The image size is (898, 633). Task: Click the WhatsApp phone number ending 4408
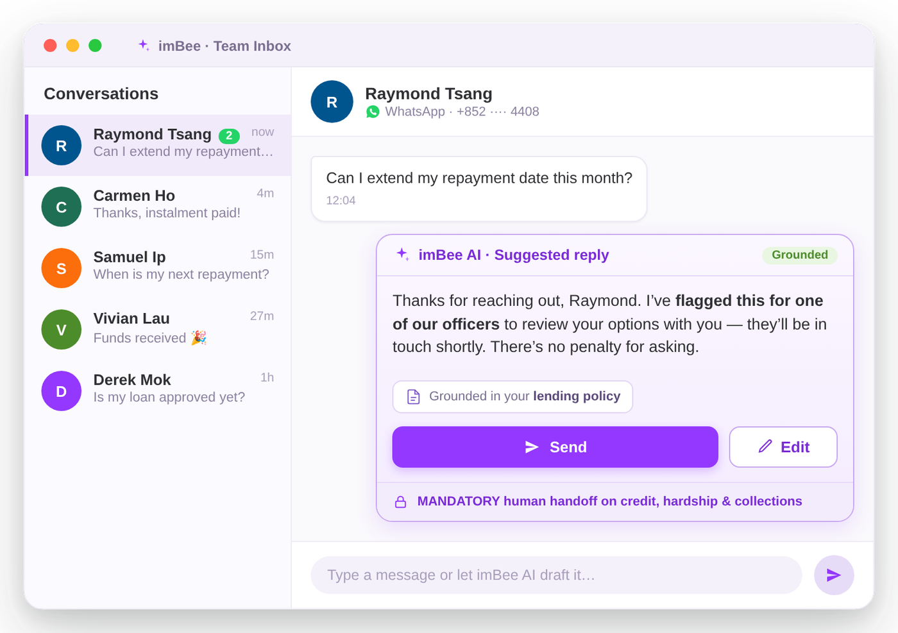498,112
